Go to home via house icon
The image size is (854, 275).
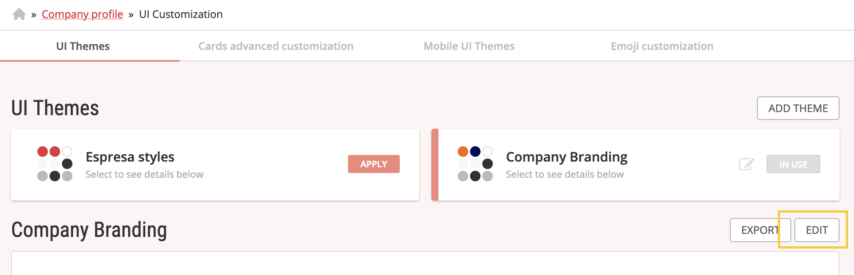point(19,14)
